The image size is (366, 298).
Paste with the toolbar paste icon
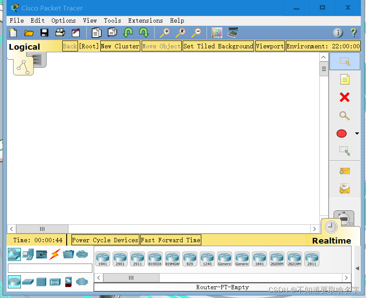click(x=112, y=32)
